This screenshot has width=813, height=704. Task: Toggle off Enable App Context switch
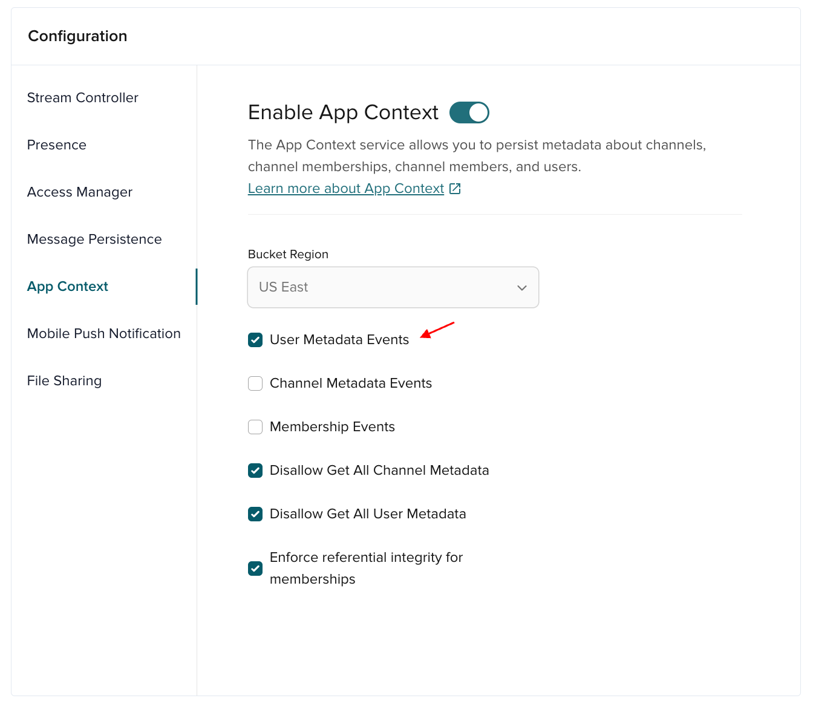coord(469,112)
